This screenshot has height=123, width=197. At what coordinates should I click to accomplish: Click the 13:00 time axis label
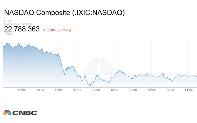pyautogui.click(x=133, y=90)
